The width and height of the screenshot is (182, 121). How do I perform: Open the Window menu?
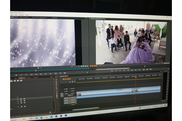[x=21, y=15]
